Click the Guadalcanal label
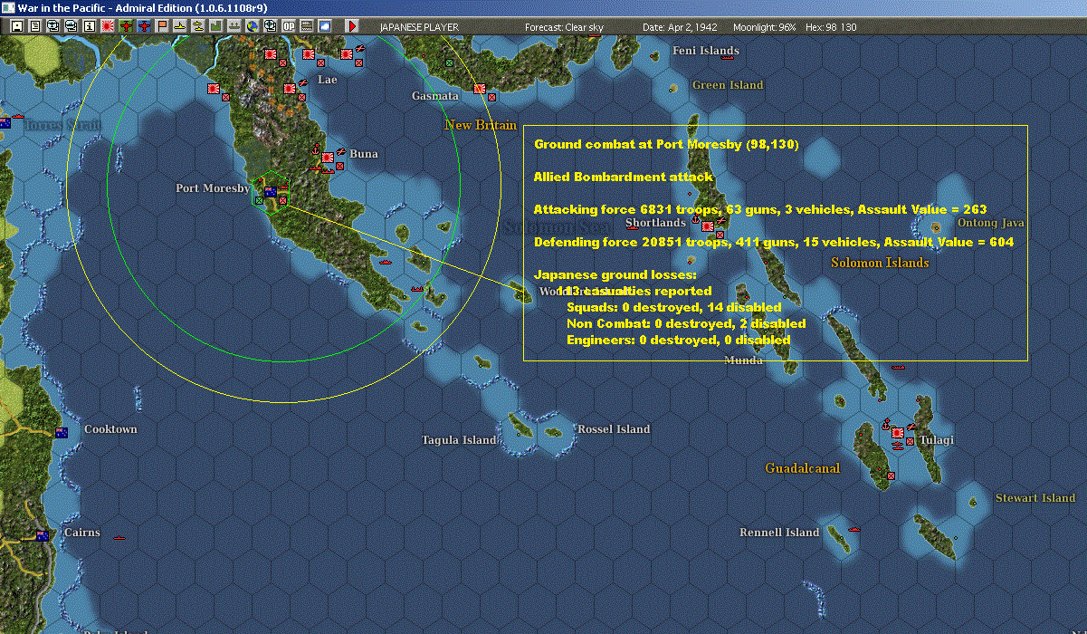Viewport: 1087px width, 634px height. pos(803,468)
